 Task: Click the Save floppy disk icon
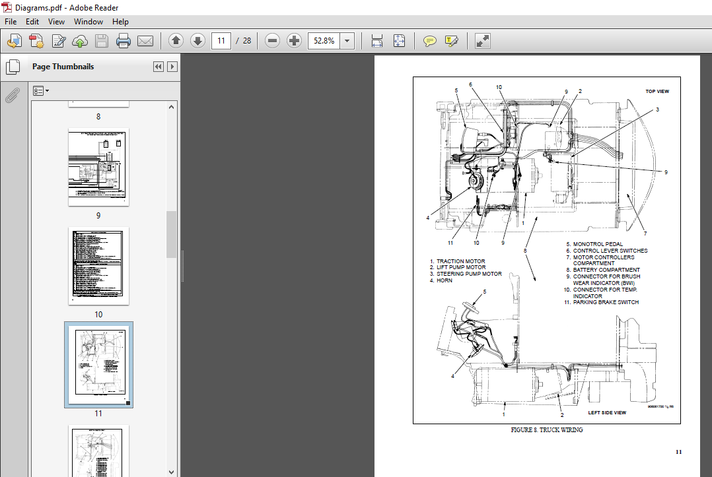(102, 41)
